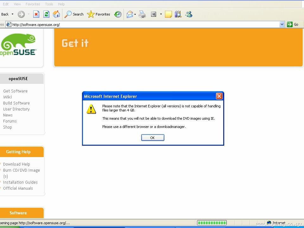Open the Build Software link
This screenshot has width=304, height=228.
[x=16, y=103]
